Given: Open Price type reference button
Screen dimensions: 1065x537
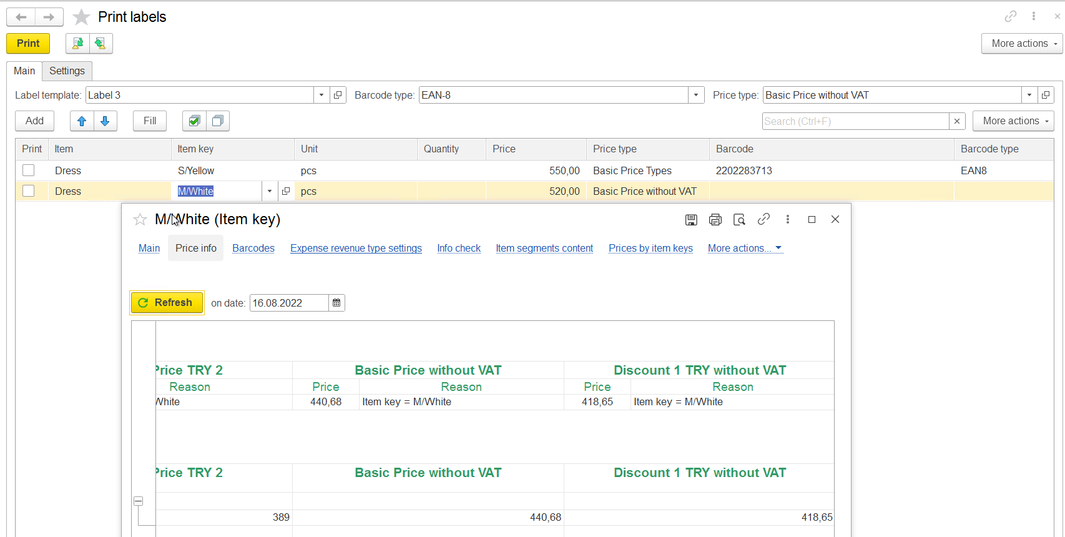Looking at the screenshot, I should point(1046,95).
